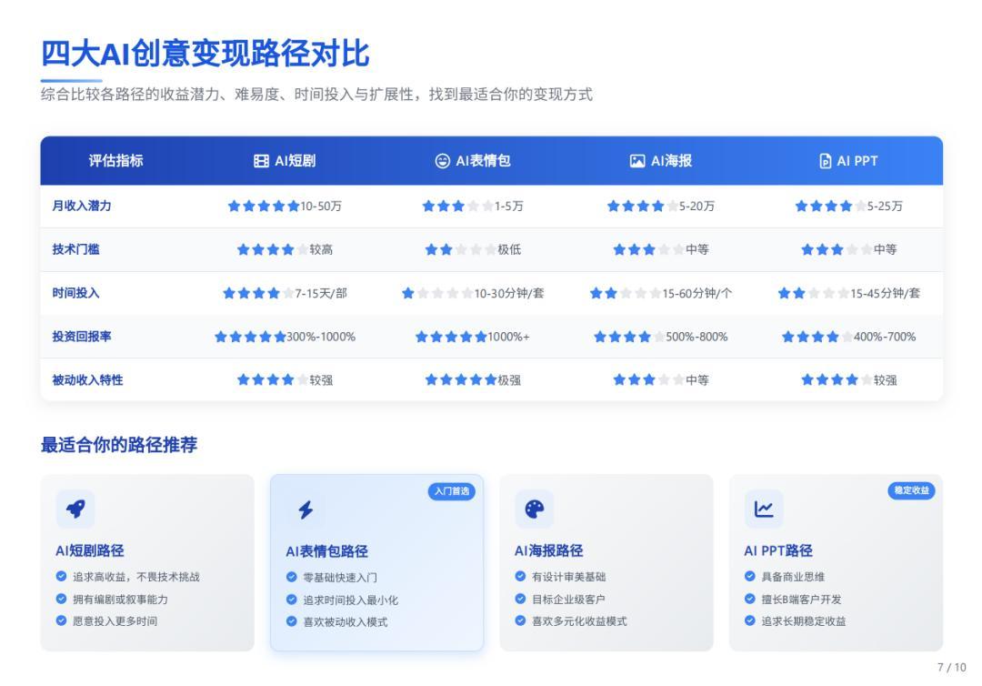
Task: Click the 7-15天/部 value
Action: [x=321, y=293]
